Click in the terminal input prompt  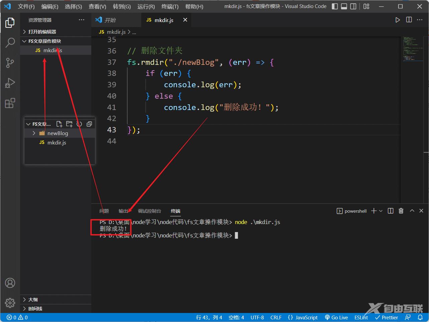[x=236, y=235]
